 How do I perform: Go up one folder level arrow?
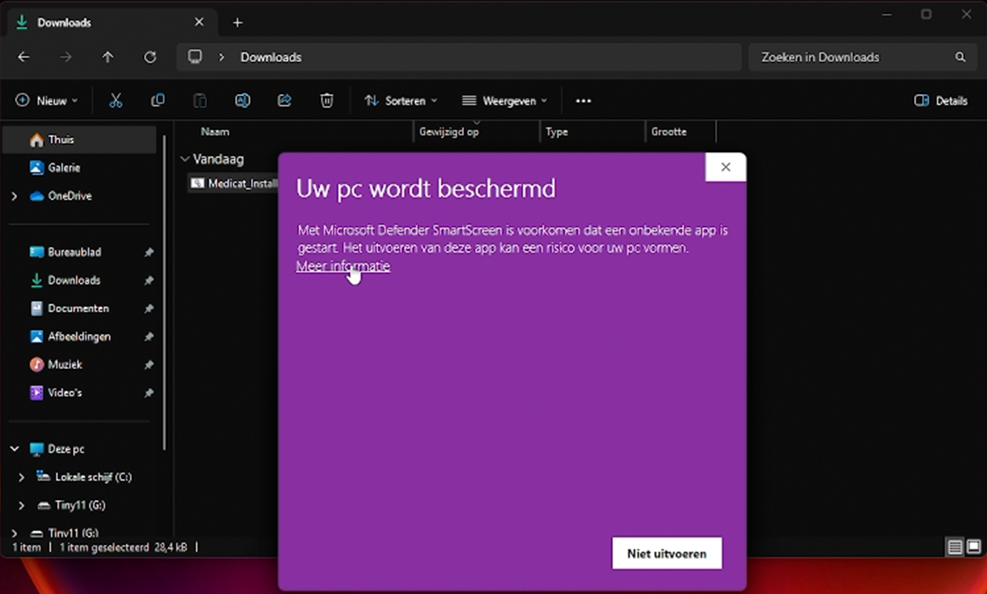107,57
